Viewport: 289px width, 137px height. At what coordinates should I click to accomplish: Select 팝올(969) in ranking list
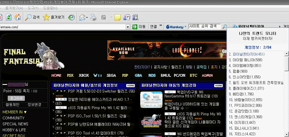coord(238,71)
